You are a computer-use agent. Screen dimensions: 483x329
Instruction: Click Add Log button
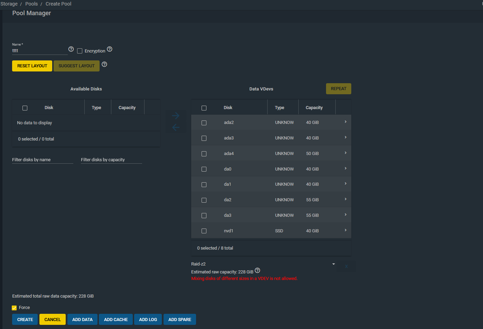148,319
